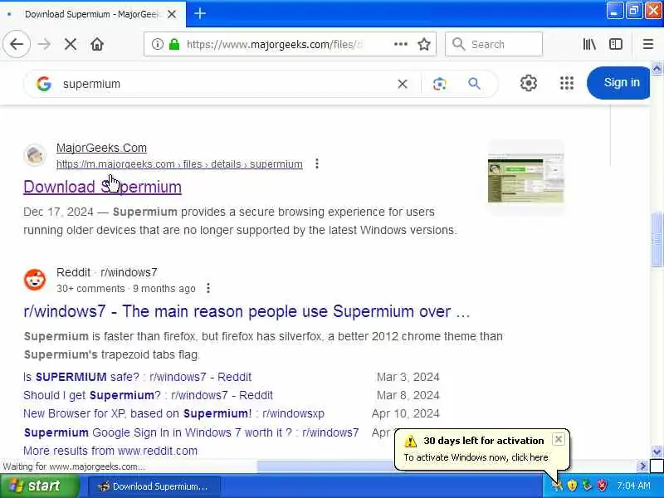The image size is (664, 498).
Task: Click the activation balloon 'click here' text
Action: tap(530, 457)
